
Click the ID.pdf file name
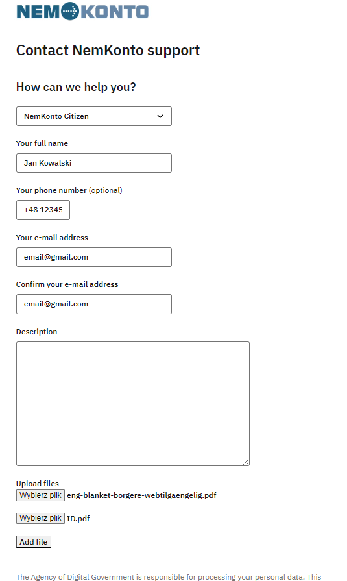tap(78, 519)
